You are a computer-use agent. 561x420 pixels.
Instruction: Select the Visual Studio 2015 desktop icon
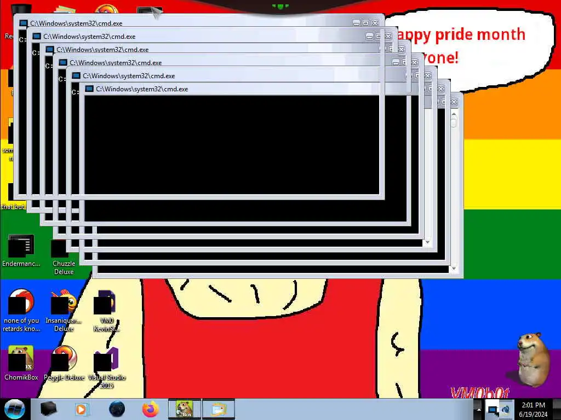(106, 368)
